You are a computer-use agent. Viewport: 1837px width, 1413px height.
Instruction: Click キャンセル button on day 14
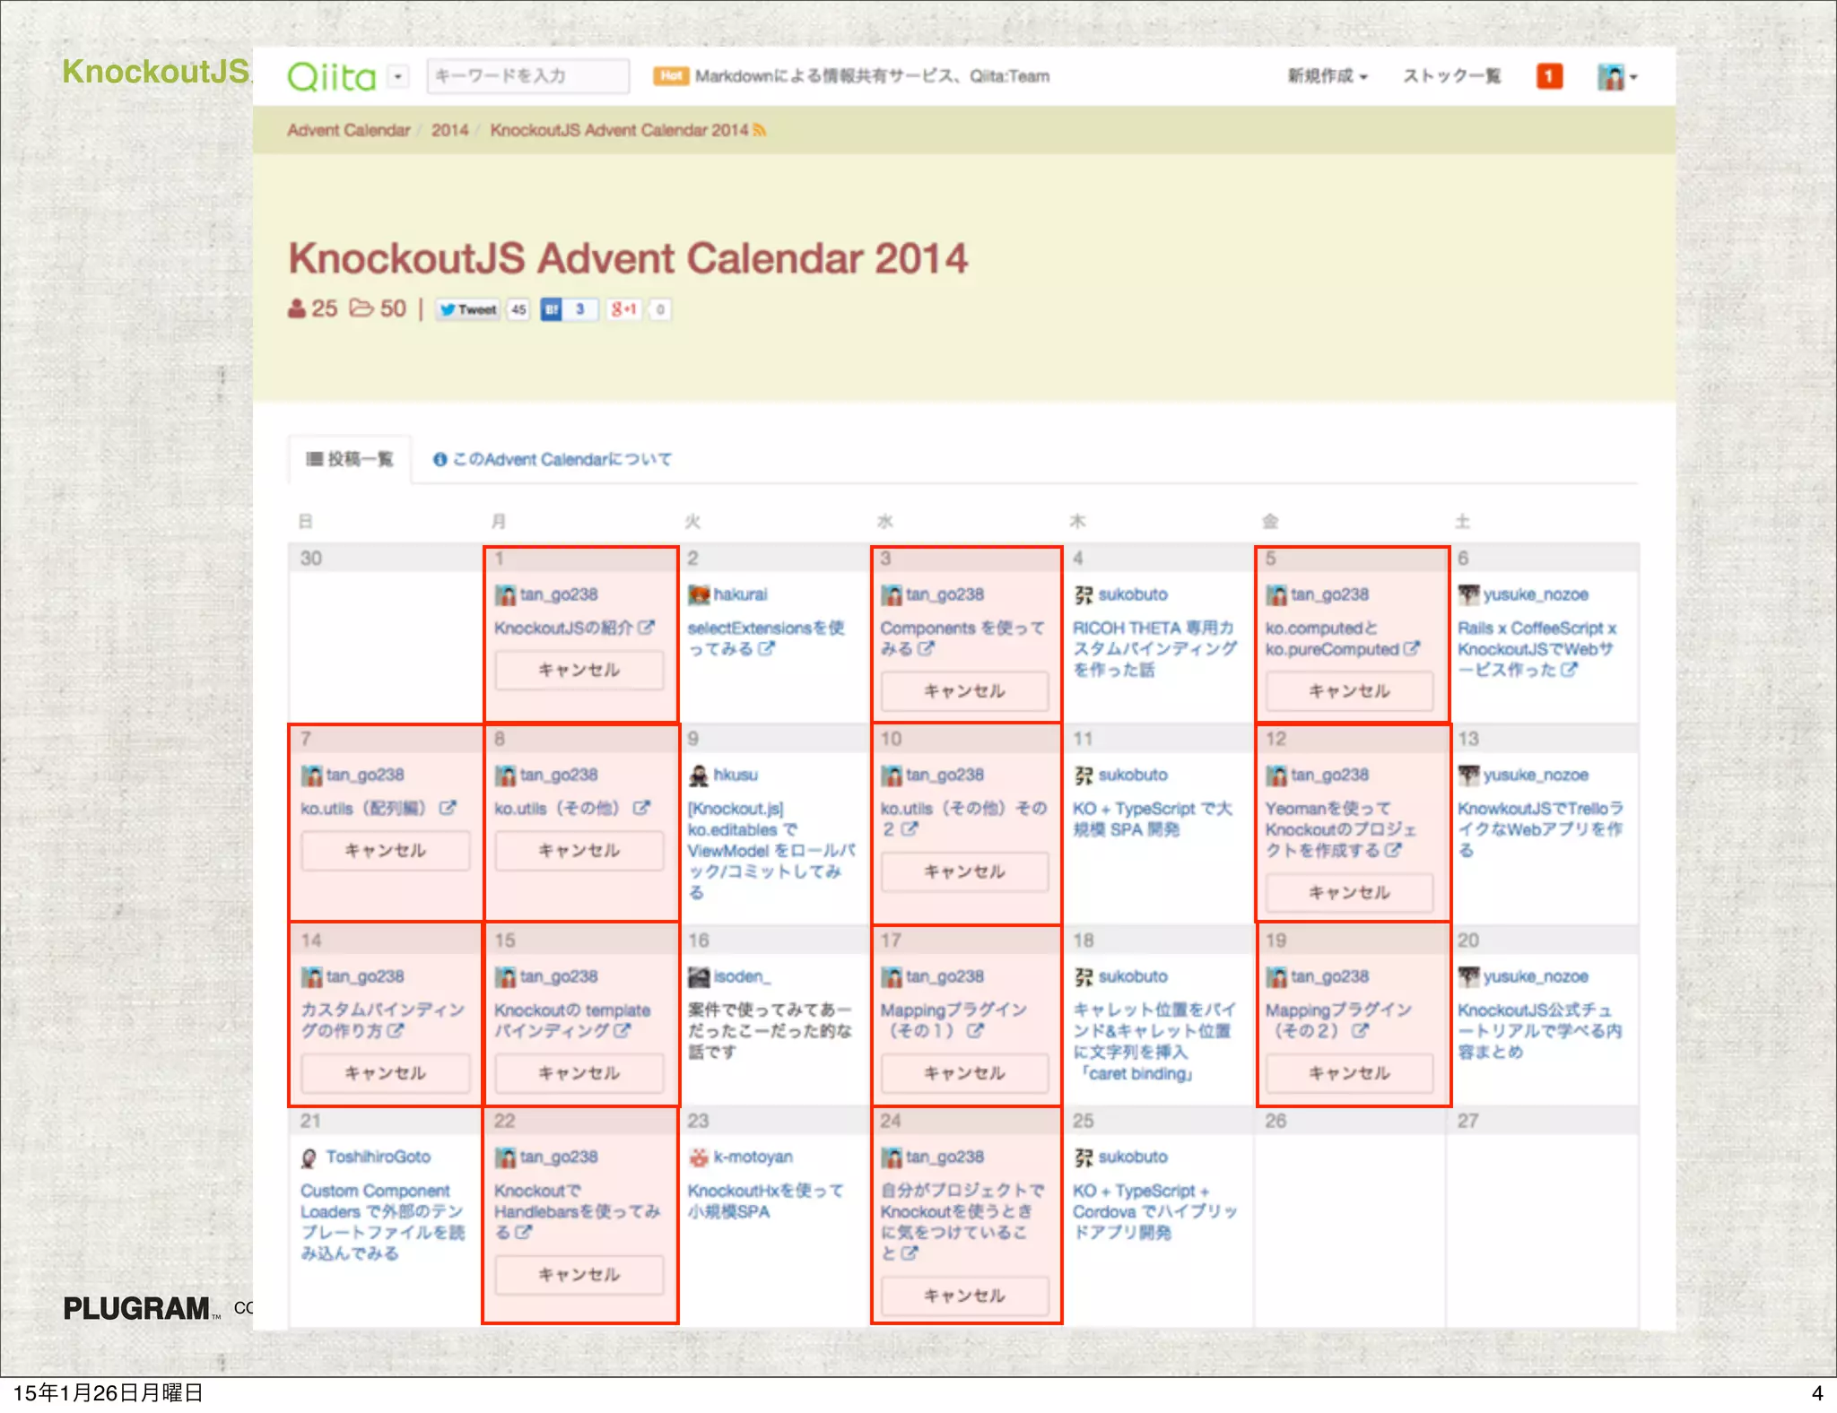[x=386, y=1073]
